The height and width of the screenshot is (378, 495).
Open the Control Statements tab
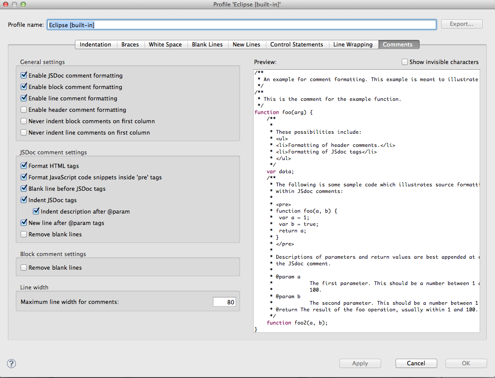tap(297, 44)
